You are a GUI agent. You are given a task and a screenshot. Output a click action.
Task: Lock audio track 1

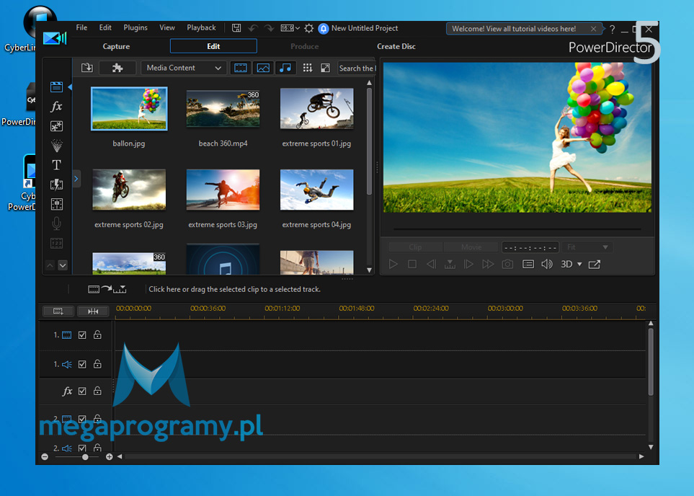[97, 363]
